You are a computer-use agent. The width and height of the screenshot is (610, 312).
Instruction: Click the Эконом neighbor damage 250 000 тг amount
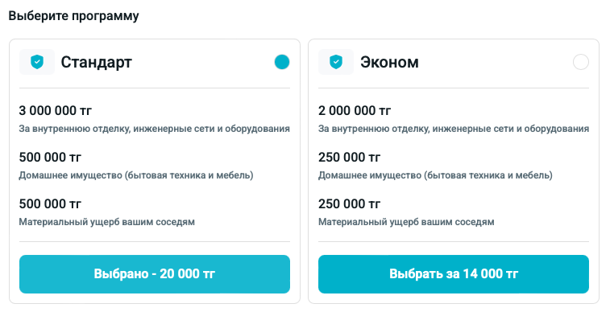[x=350, y=203]
